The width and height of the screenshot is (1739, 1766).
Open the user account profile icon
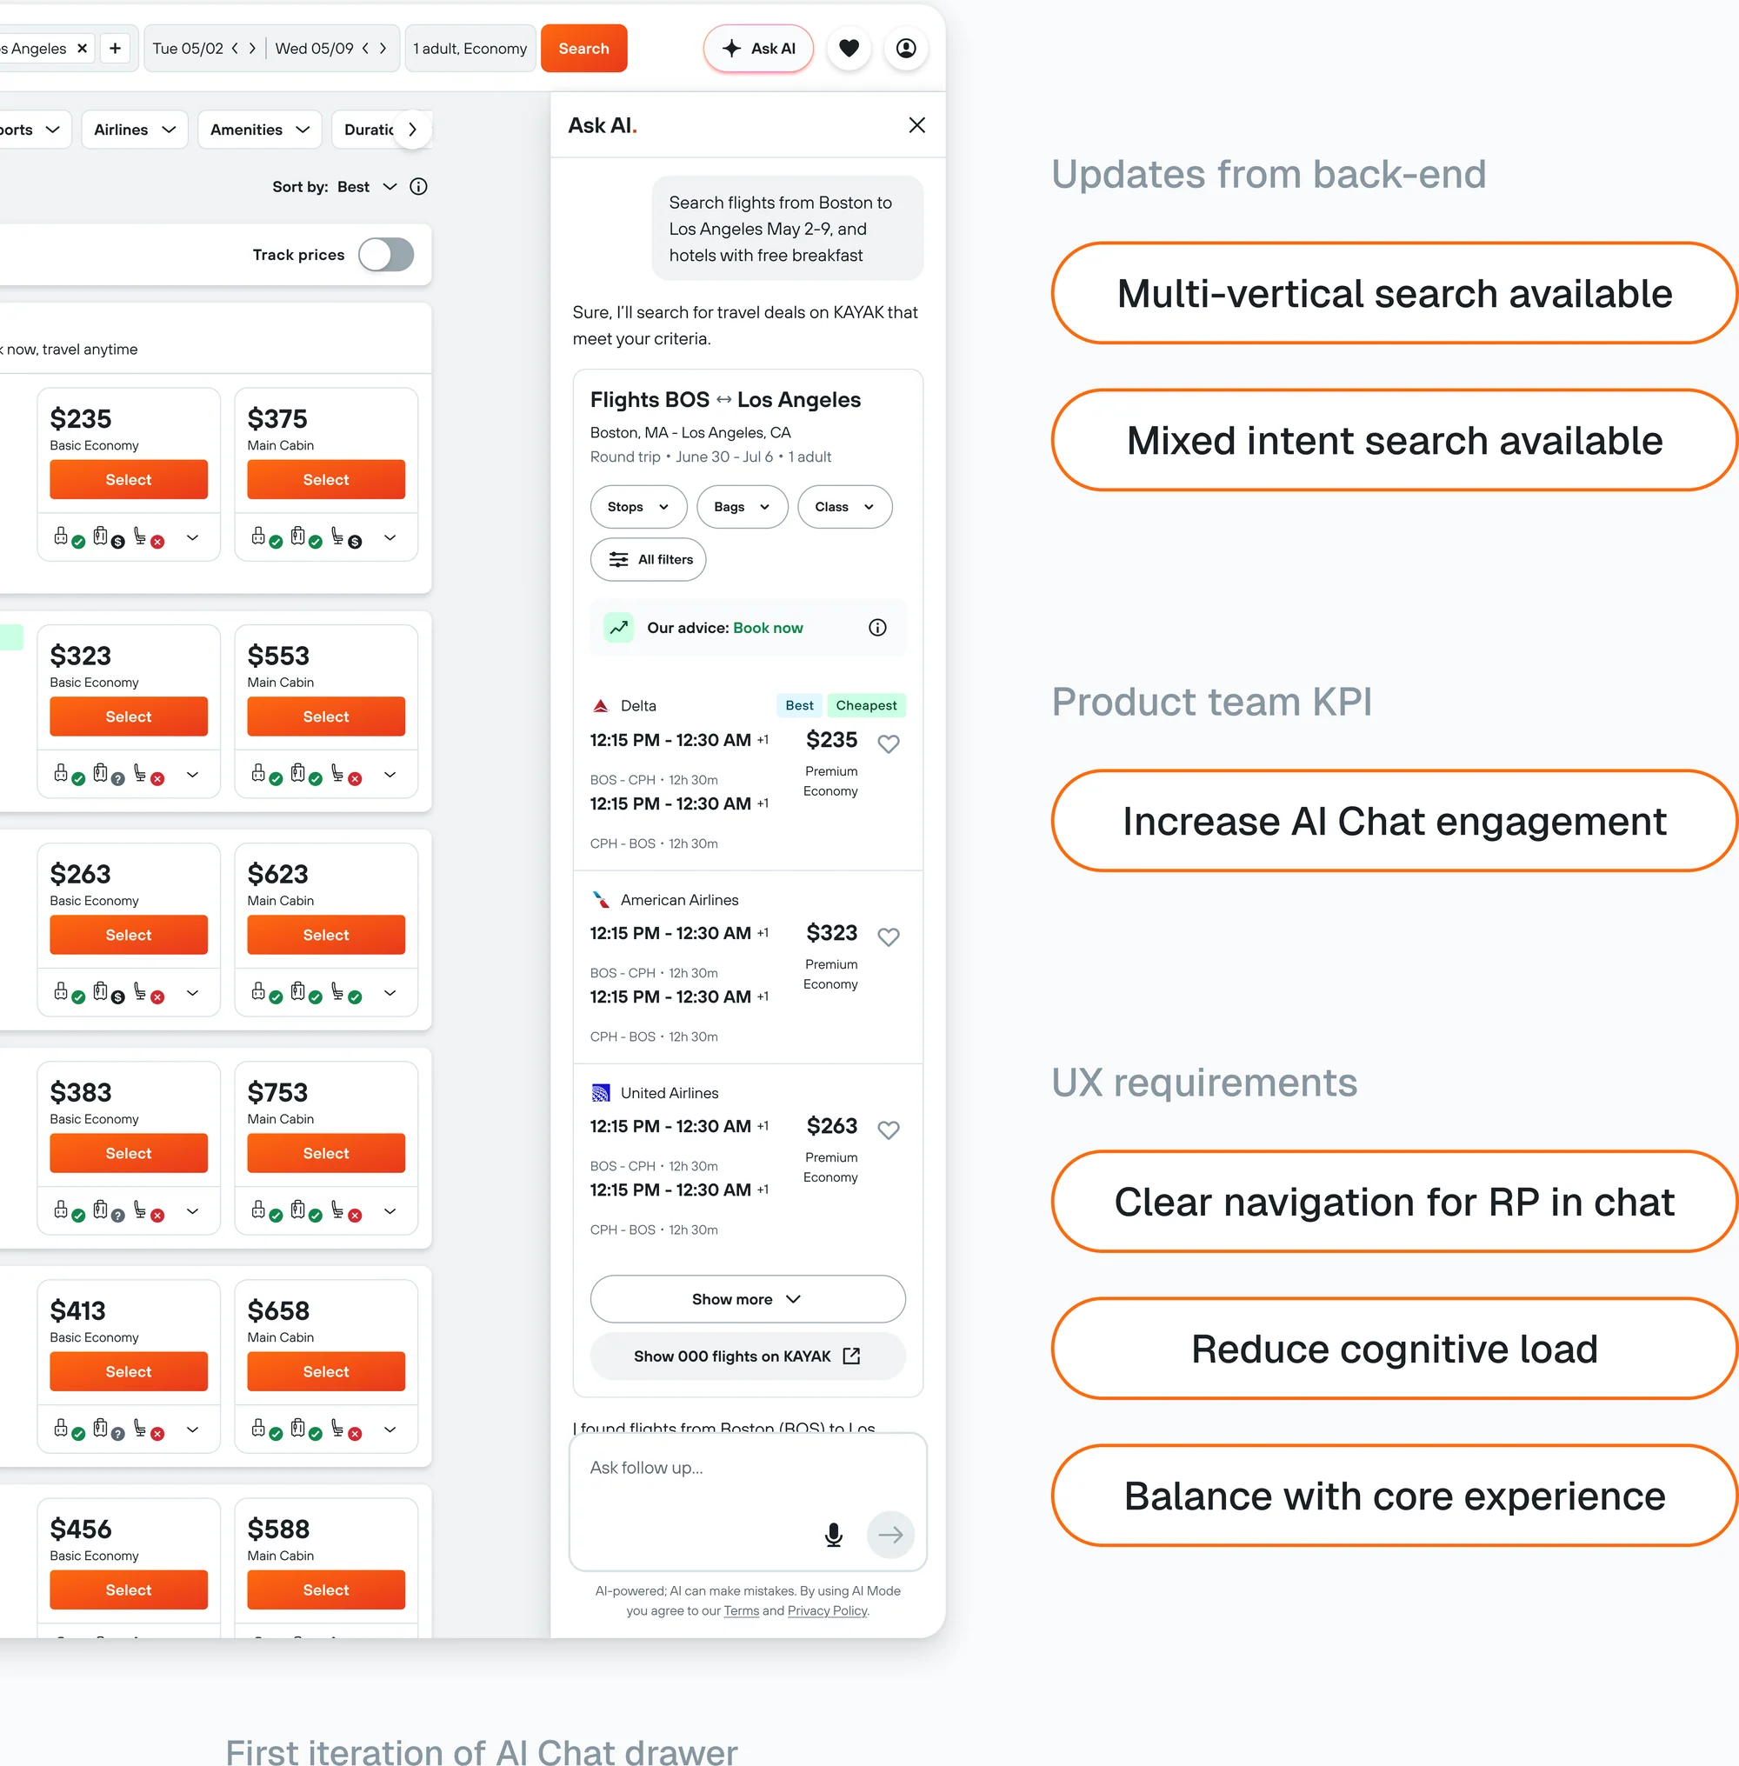click(905, 49)
